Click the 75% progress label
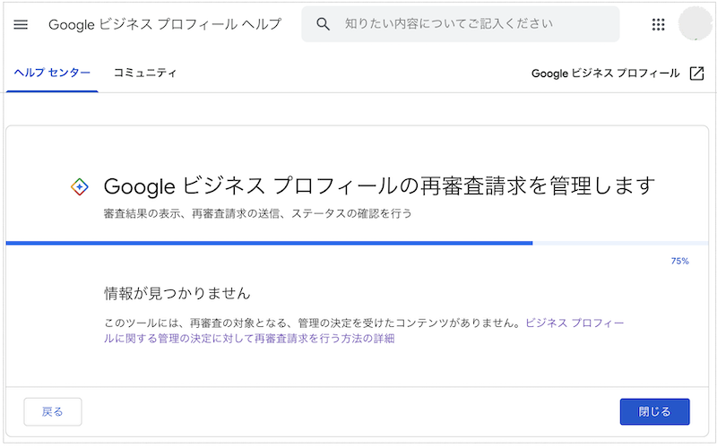 (679, 261)
